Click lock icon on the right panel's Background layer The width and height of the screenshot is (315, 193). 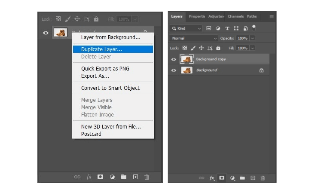click(x=261, y=70)
